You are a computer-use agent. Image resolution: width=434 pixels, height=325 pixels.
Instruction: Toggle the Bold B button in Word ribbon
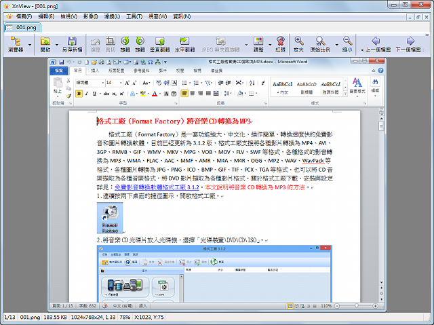pos(79,94)
